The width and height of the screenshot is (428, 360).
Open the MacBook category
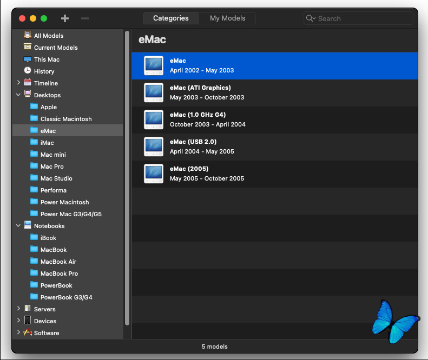pos(68,250)
